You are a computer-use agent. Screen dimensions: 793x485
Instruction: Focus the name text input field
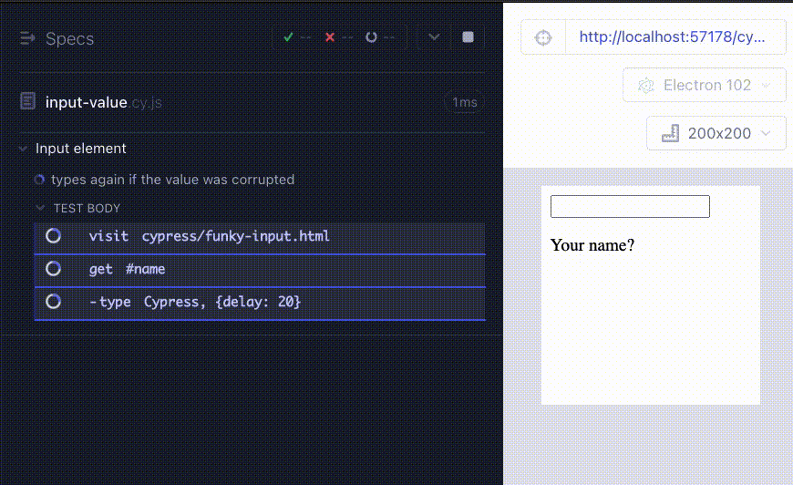pos(630,206)
